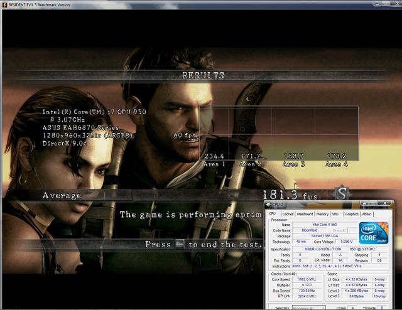Click the Area 4 result '178.2'
The width and height of the screenshot is (402, 310).
[337, 156]
